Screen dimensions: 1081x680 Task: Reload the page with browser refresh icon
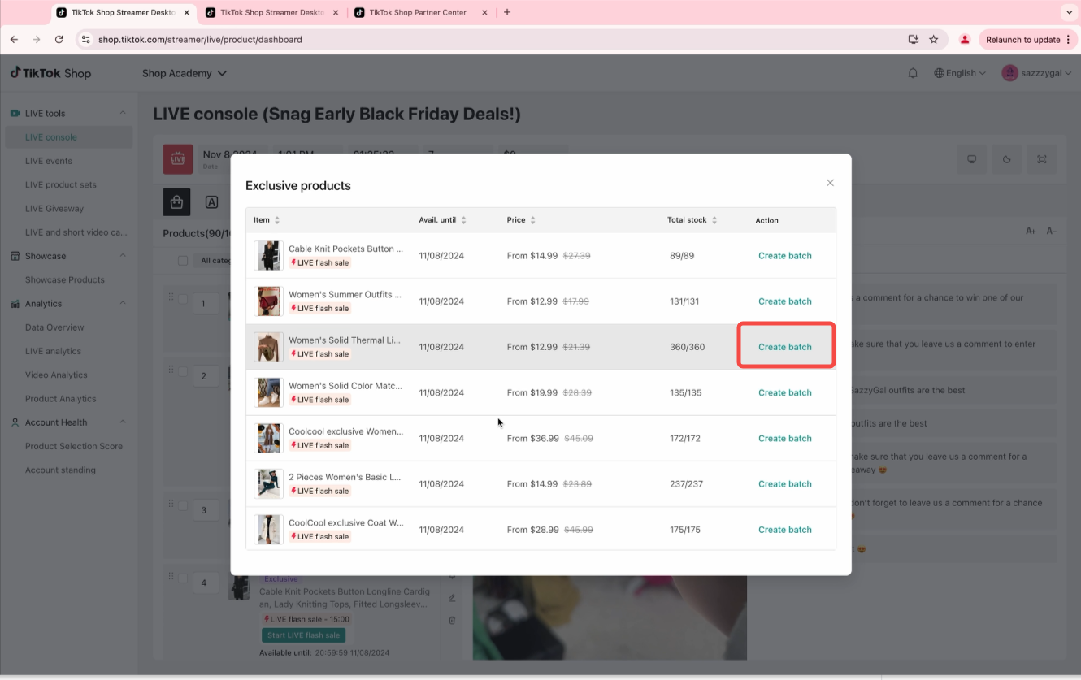point(59,39)
